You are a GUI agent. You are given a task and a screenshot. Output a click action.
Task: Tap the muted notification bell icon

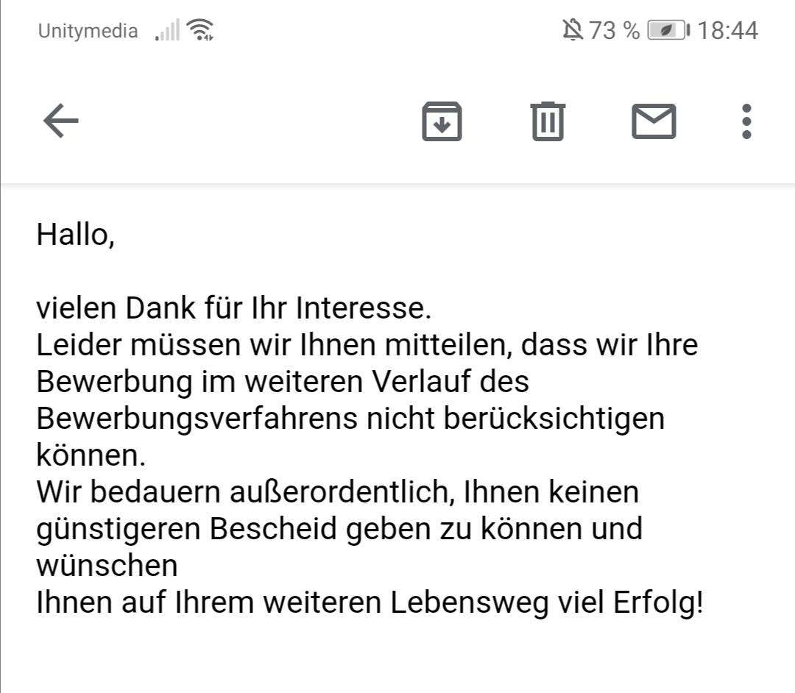point(572,30)
